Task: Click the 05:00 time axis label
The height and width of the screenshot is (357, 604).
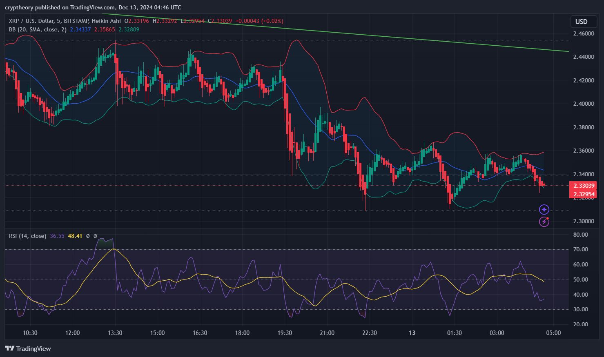Action: pyautogui.click(x=554, y=333)
